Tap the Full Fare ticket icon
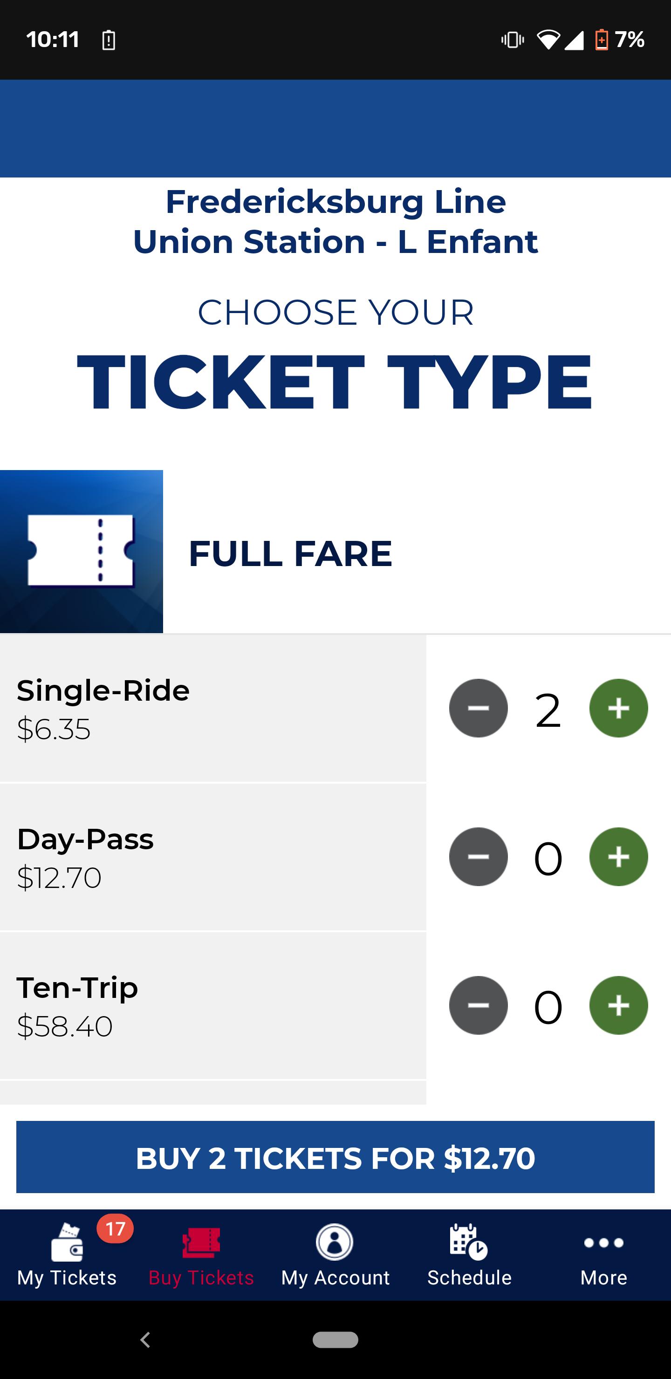671x1379 pixels. click(82, 552)
